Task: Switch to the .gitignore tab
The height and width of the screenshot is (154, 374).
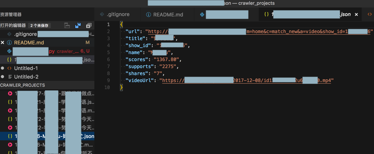Action: click(117, 14)
